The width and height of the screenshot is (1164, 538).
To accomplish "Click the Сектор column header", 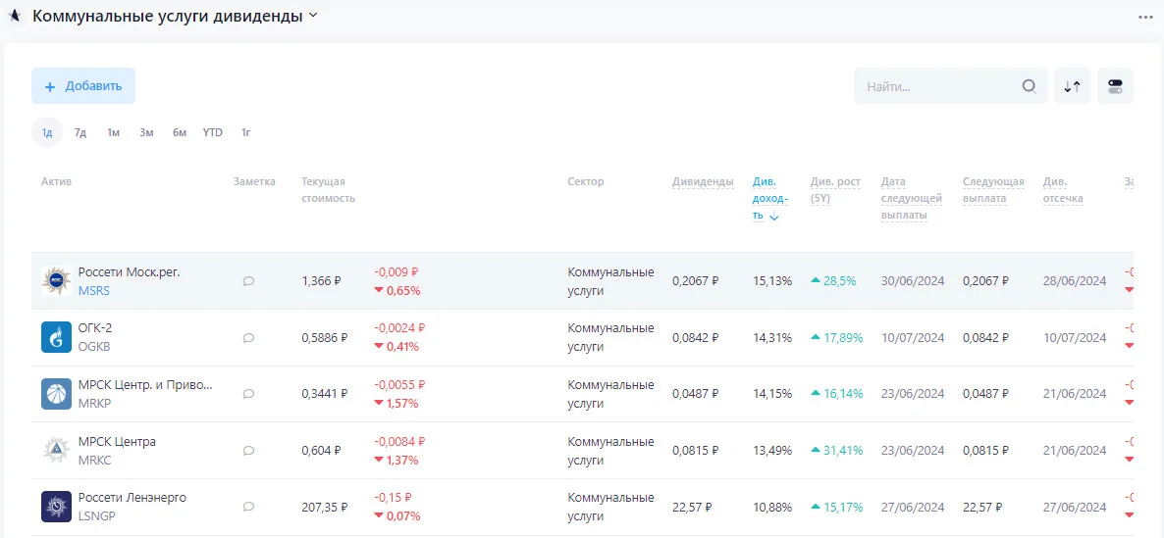I will (586, 181).
